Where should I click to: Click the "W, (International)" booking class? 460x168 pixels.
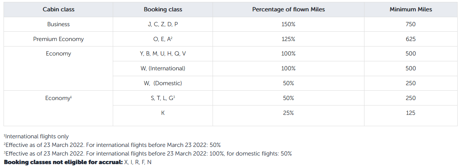click(163, 68)
